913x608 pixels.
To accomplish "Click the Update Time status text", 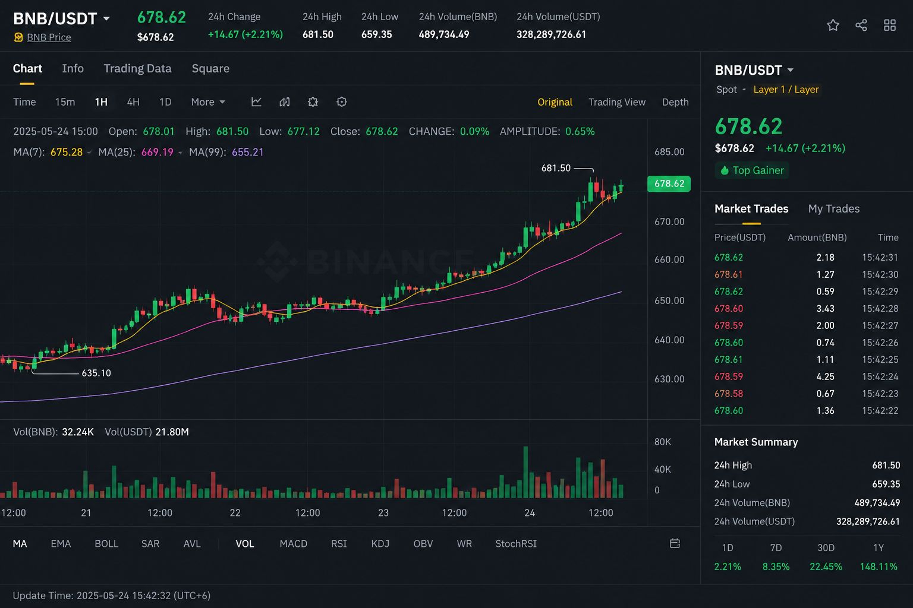I will [112, 595].
